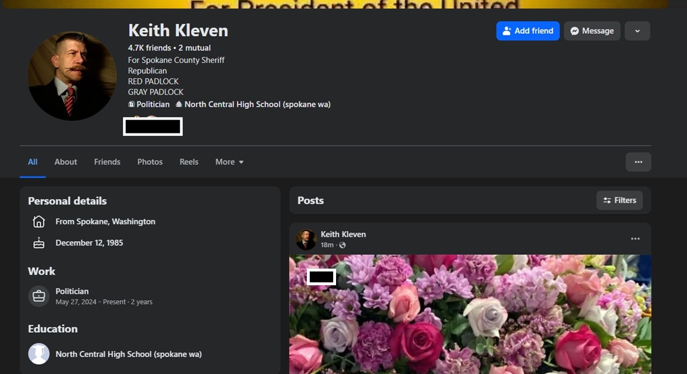The image size is (687, 374).
Task: Open the Reels tab
Action: pos(189,162)
